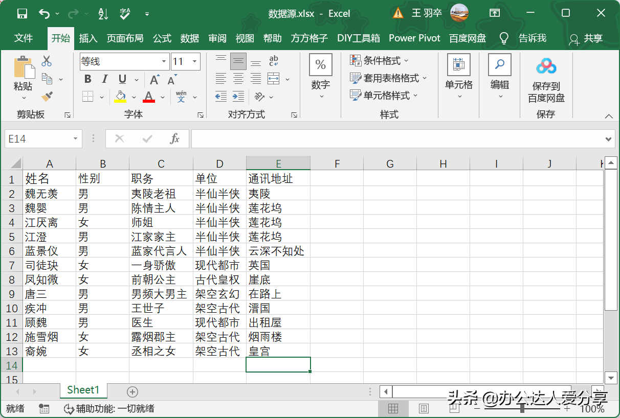
Task: Click the Insert Function fx icon
Action: click(x=174, y=138)
